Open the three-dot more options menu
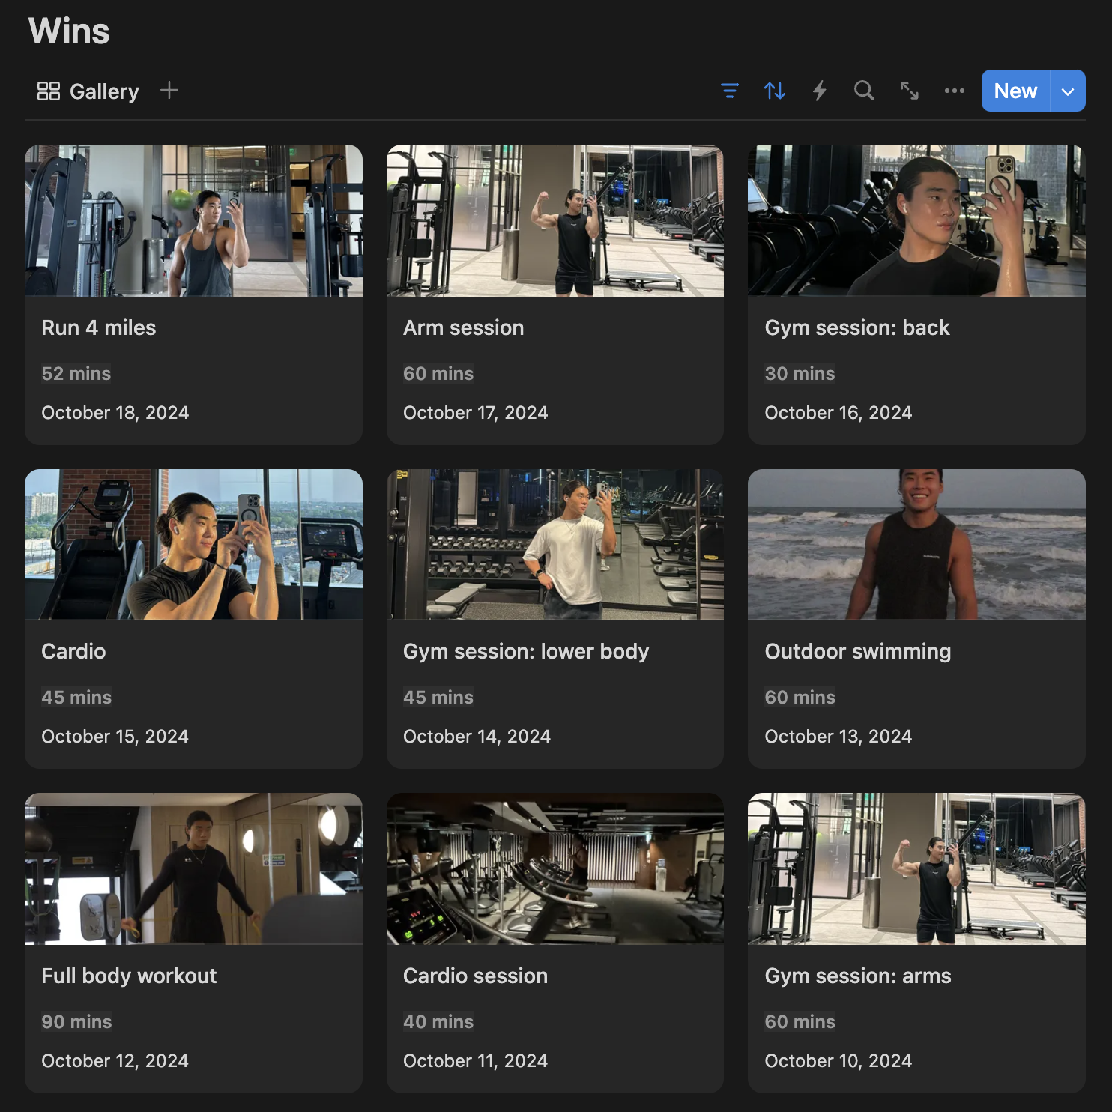Screen dimensions: 1112x1112 coord(954,91)
